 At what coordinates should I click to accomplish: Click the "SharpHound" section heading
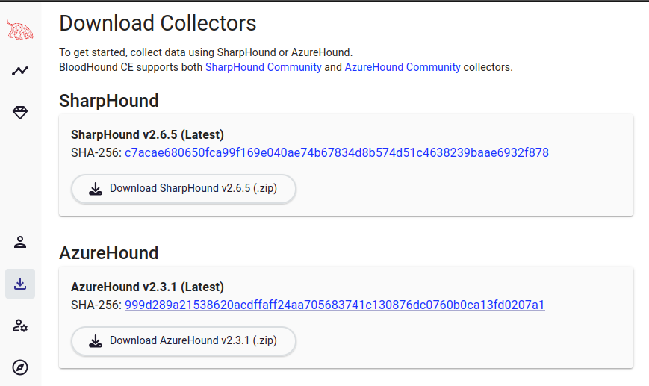109,101
